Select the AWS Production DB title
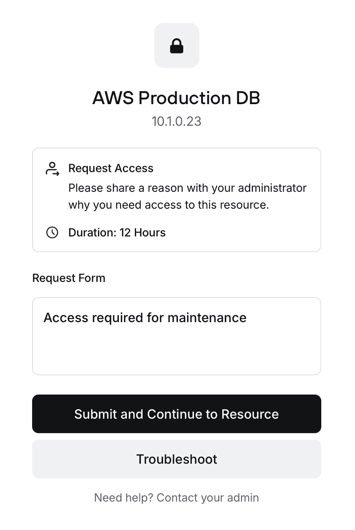The width and height of the screenshot is (355, 530). (176, 98)
